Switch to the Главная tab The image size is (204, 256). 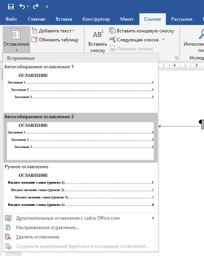coord(37,19)
